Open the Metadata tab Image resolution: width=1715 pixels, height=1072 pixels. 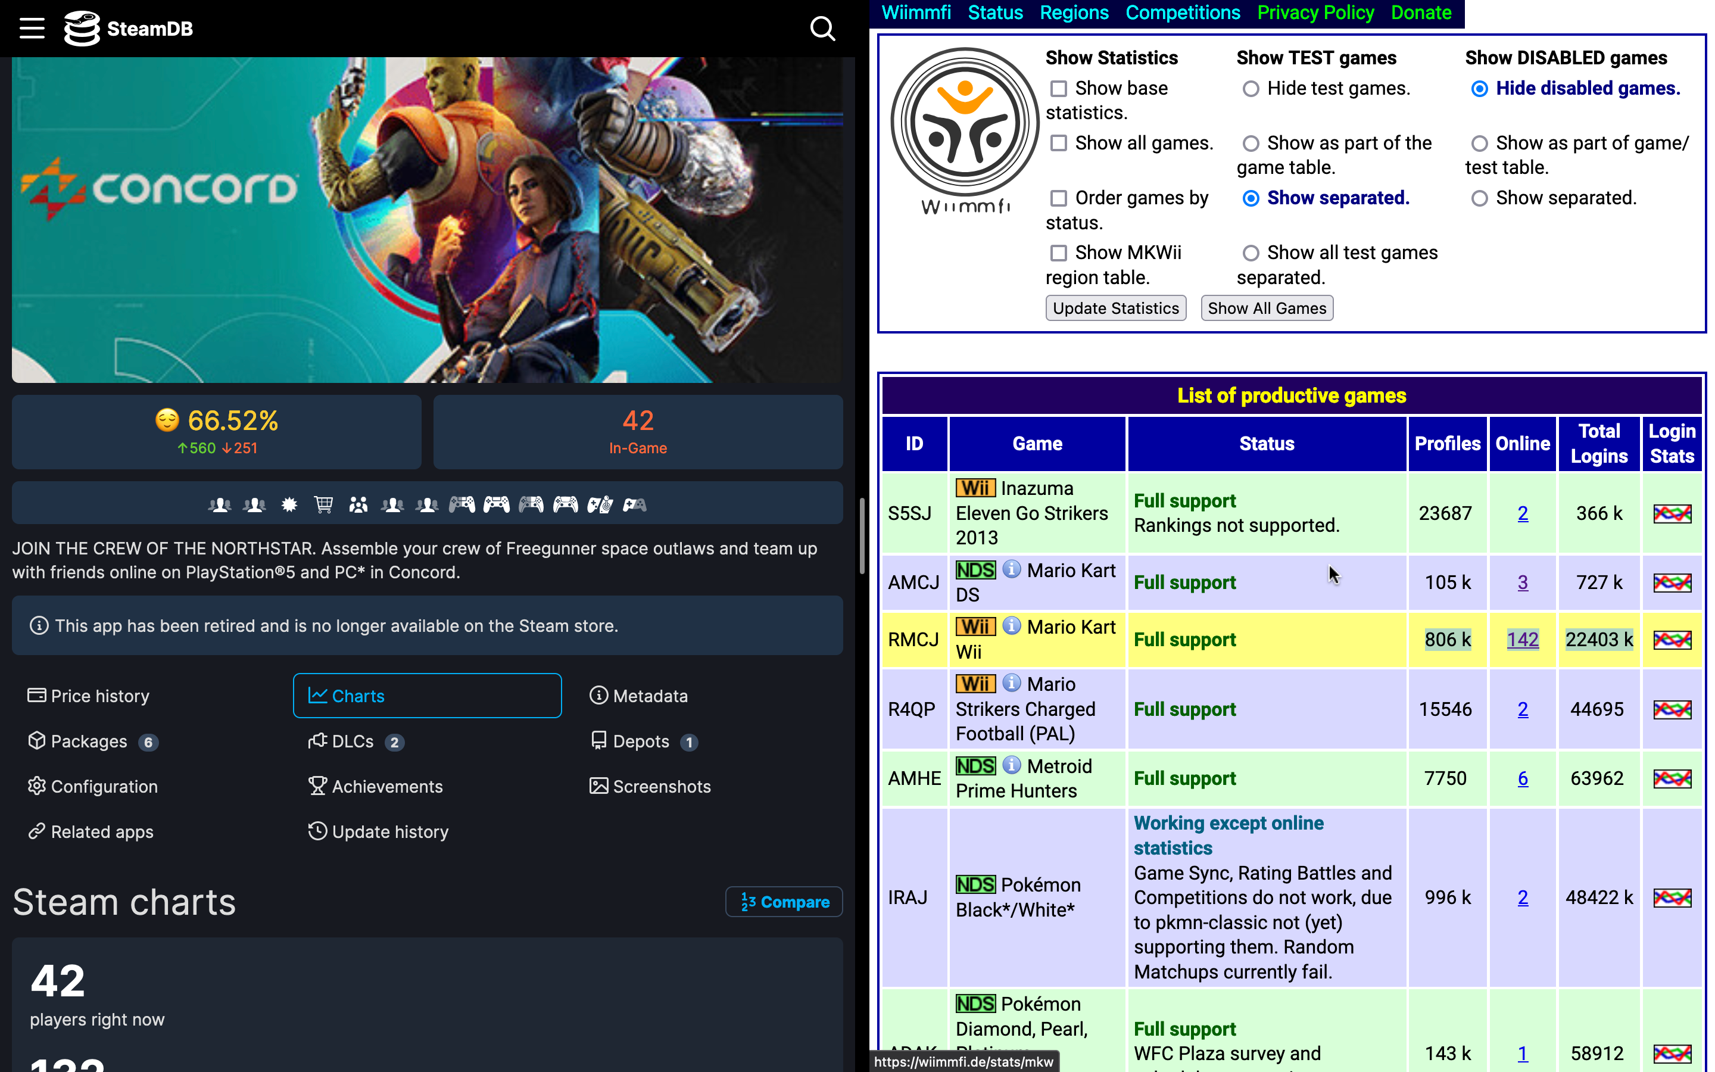point(709,696)
